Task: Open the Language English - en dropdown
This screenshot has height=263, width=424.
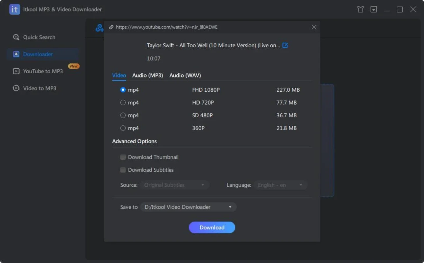Action: coord(281,185)
